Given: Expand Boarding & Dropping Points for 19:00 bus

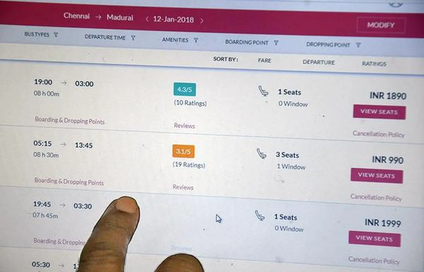Looking at the screenshot, I should 70,121.
